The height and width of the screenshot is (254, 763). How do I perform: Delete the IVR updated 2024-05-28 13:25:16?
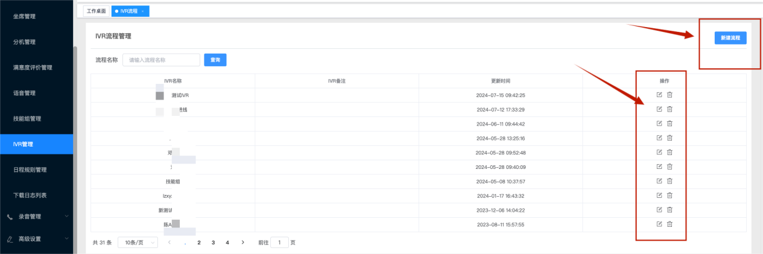click(x=670, y=138)
